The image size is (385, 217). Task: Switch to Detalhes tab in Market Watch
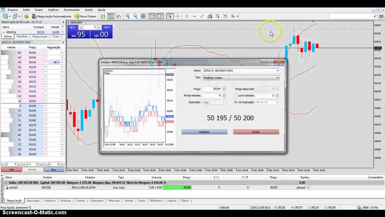click(x=22, y=36)
